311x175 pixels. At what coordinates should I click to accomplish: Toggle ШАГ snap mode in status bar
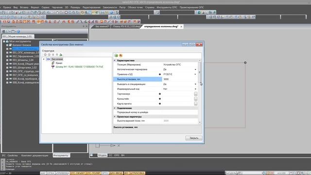coord(43,173)
